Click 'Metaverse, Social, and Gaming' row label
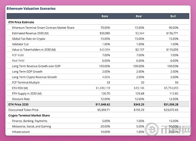 (31, 127)
